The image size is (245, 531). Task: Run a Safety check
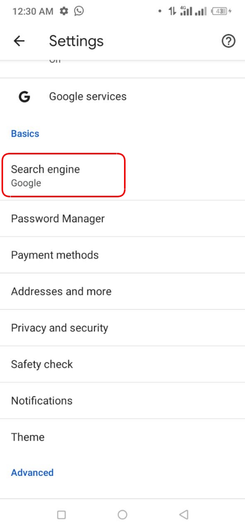[x=42, y=364]
